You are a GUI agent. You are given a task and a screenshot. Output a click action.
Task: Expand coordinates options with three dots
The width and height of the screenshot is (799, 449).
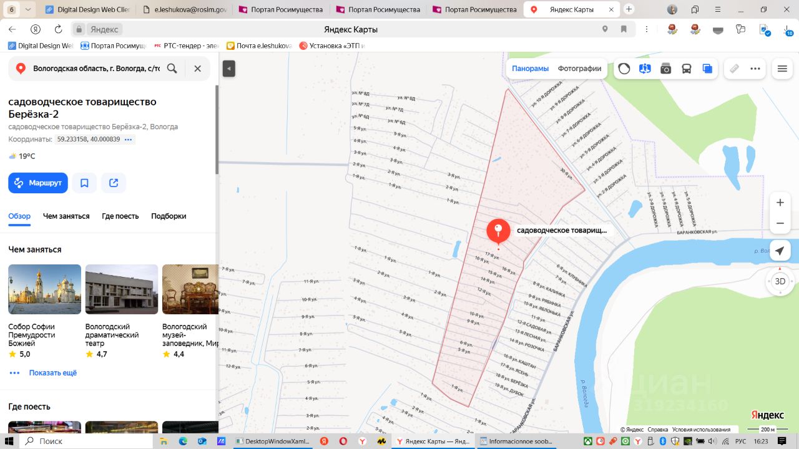(x=129, y=139)
